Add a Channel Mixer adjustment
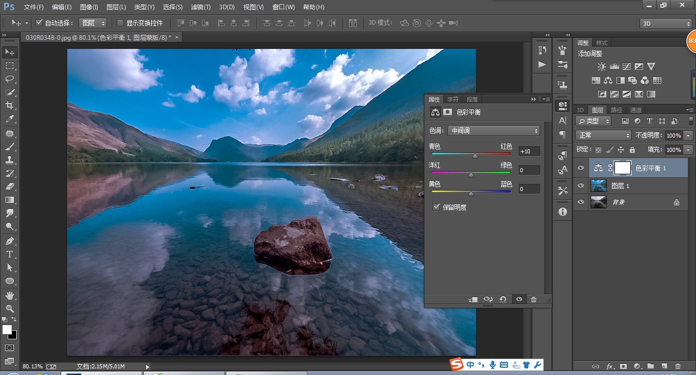This screenshot has height=375, width=696. tap(645, 81)
